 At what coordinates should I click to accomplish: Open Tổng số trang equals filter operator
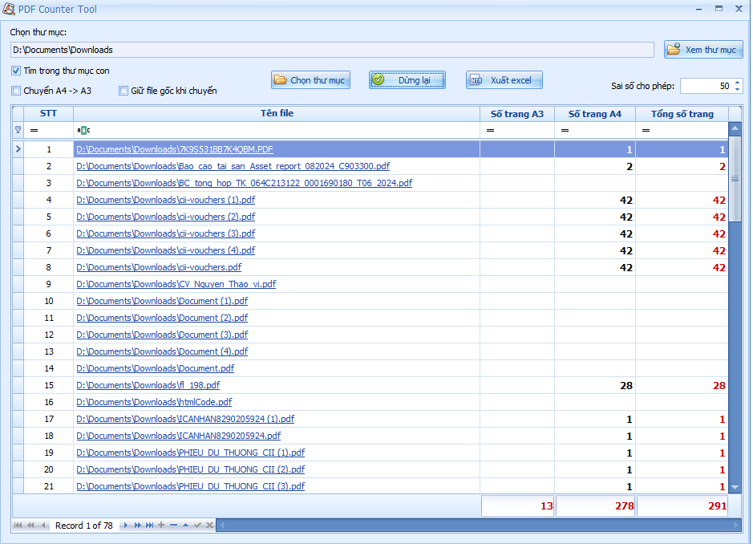[646, 130]
